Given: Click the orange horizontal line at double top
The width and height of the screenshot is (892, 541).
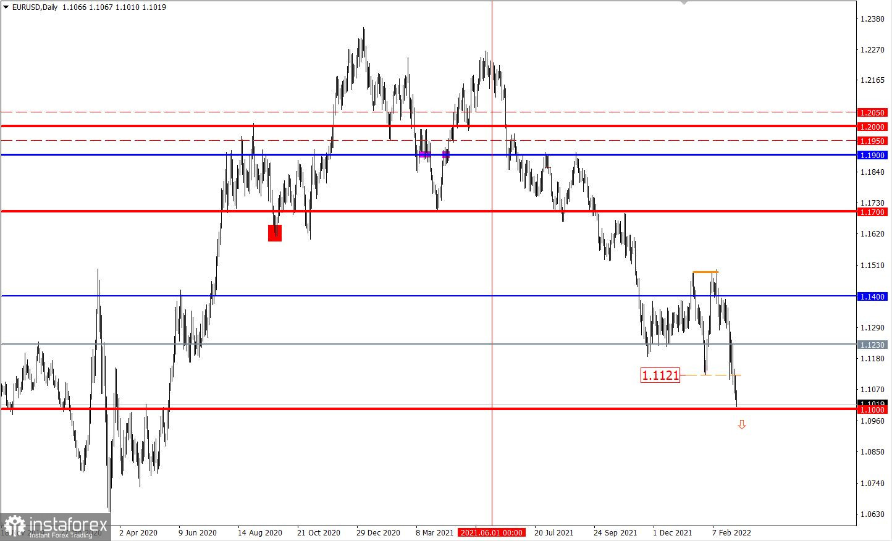Looking at the screenshot, I should [x=705, y=272].
